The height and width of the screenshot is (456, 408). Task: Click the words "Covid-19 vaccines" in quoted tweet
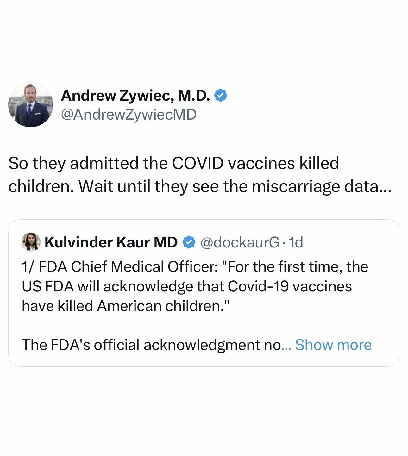290,286
